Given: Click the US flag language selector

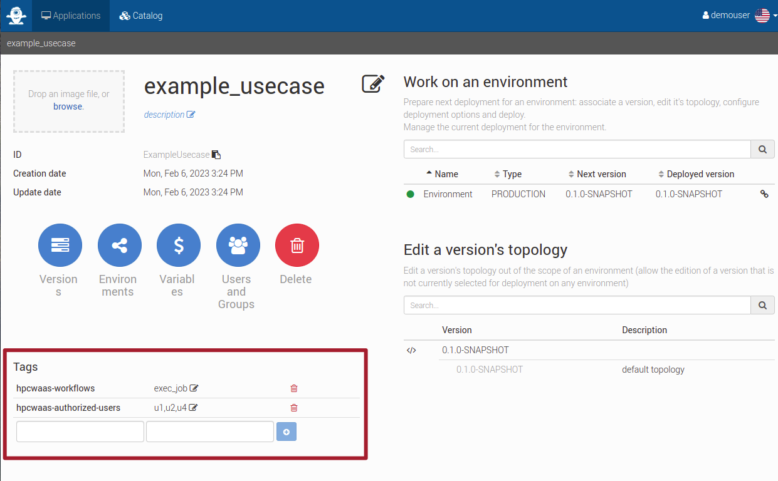Looking at the screenshot, I should click(x=762, y=16).
